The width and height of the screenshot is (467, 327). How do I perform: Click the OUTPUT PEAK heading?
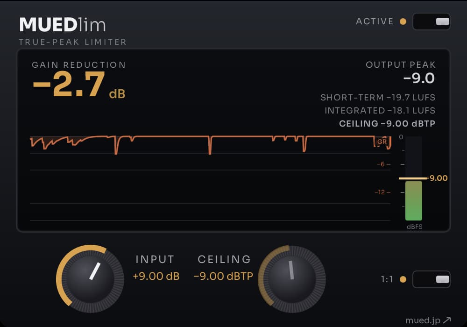(x=401, y=65)
